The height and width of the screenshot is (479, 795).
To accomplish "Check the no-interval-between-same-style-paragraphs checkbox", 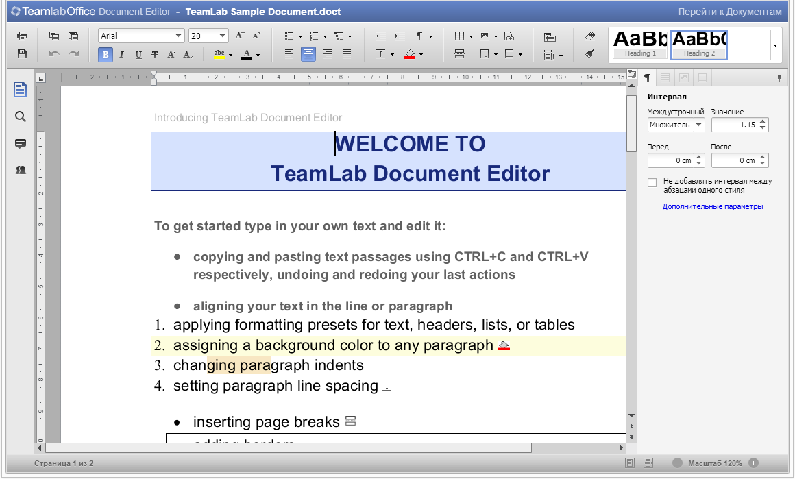I will coord(652,182).
